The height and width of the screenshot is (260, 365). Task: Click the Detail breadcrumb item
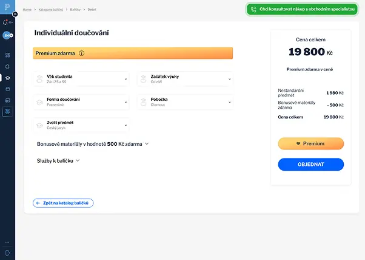92,10
